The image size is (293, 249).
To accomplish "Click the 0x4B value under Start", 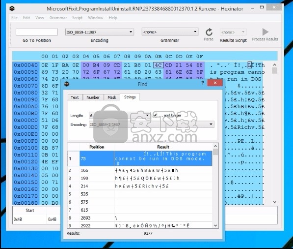I will click(18, 219).
